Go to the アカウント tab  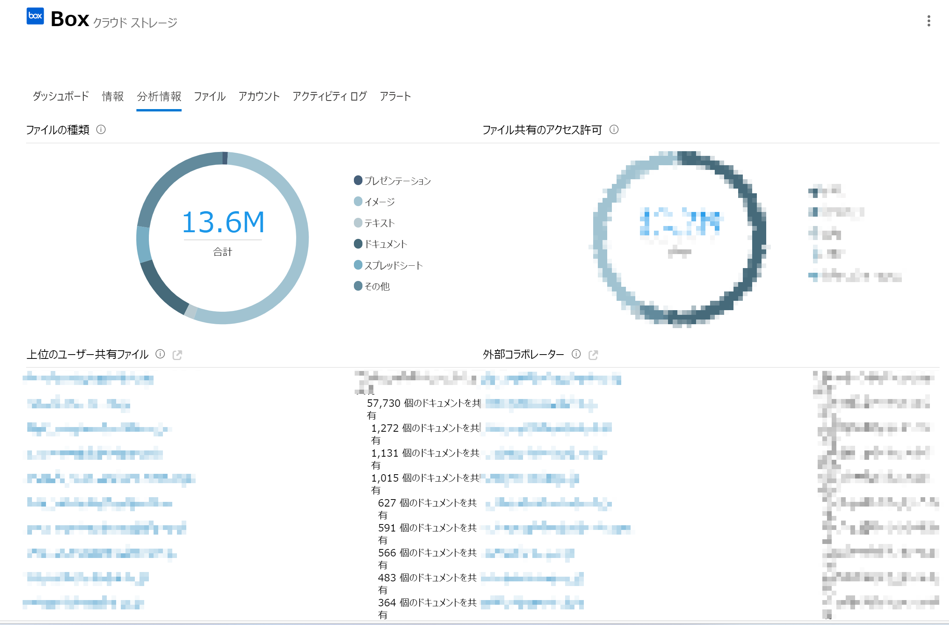pos(259,97)
